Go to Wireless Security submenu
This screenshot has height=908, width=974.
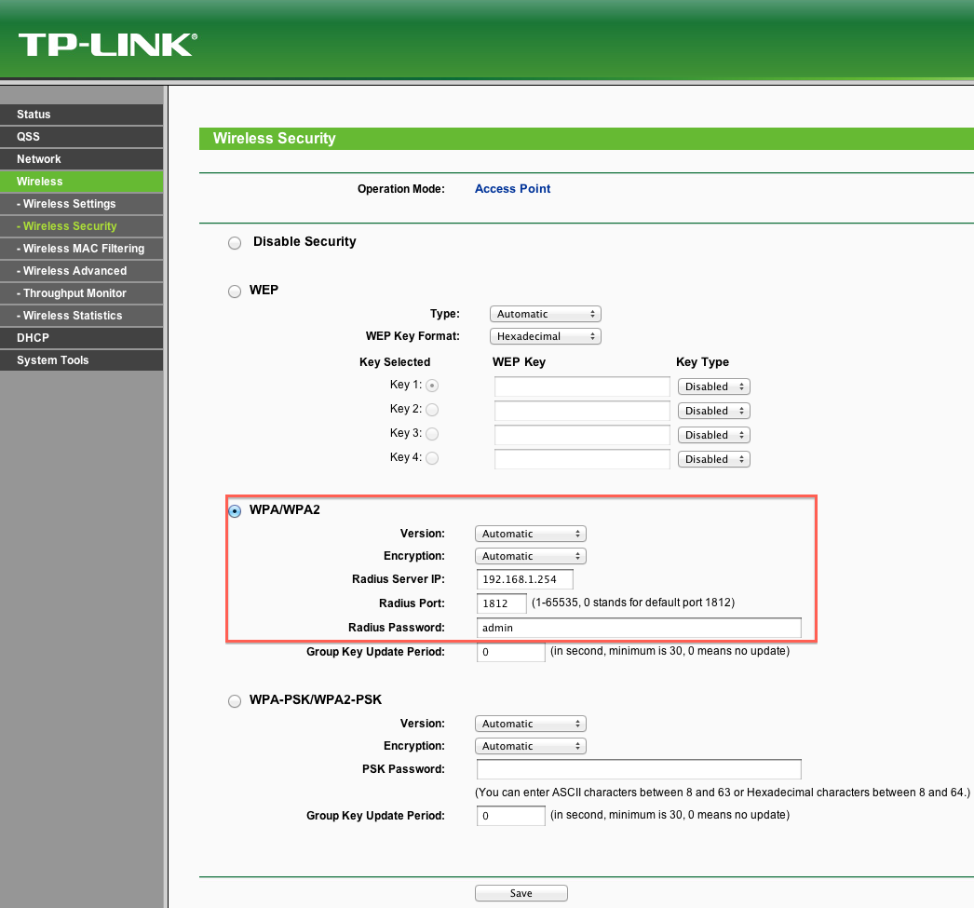click(81, 226)
